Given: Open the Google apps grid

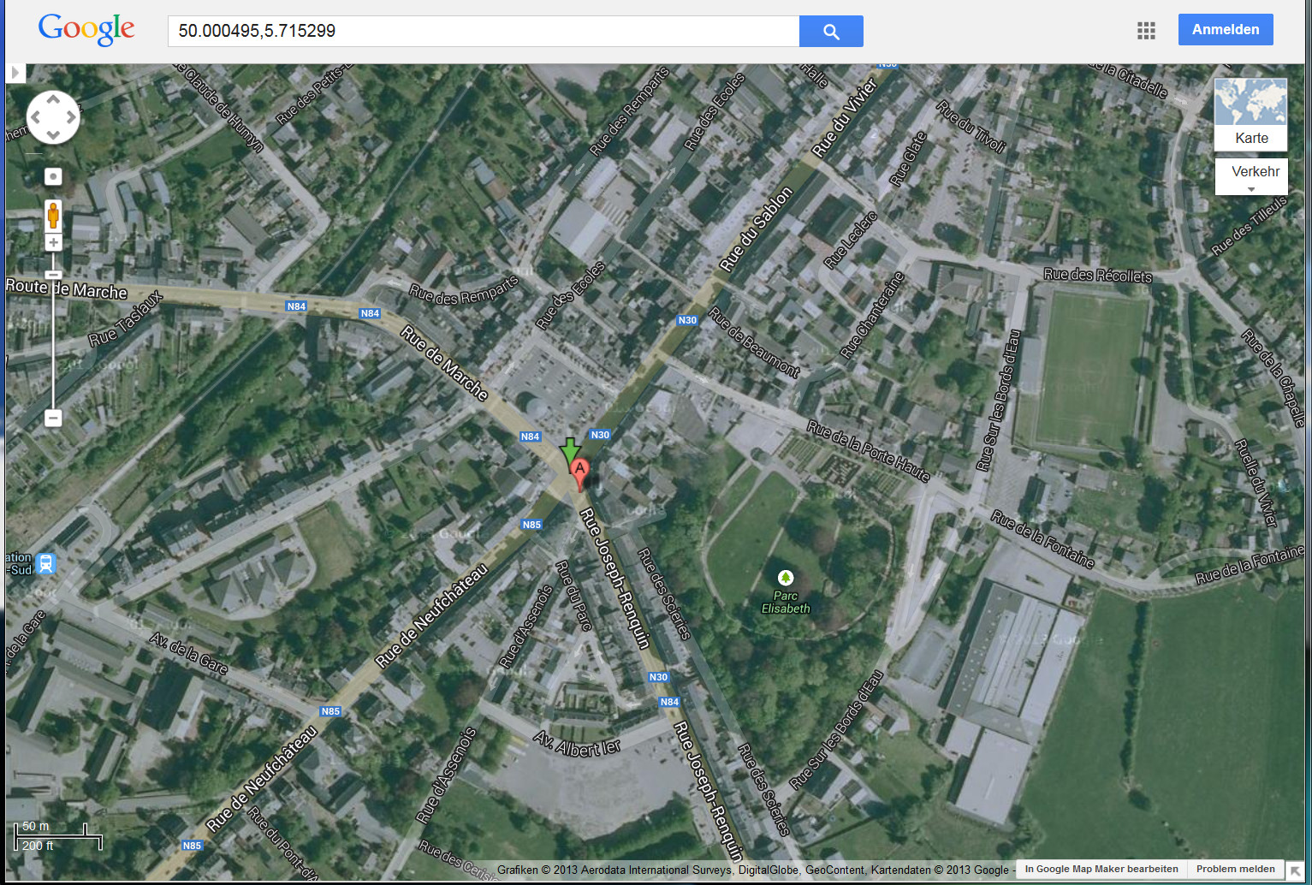Looking at the screenshot, I should [1146, 31].
